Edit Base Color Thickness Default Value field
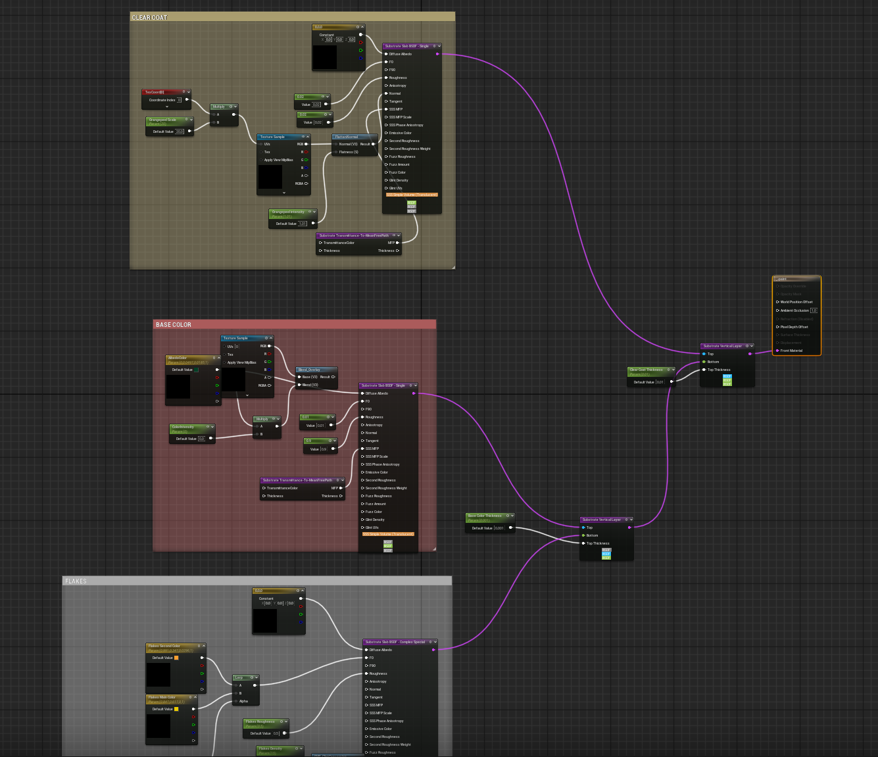878x757 pixels. point(499,528)
